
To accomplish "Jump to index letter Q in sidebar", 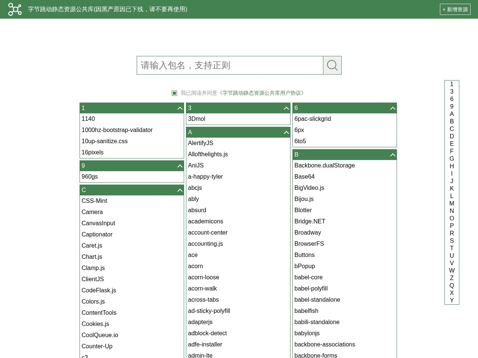I will (x=452, y=286).
